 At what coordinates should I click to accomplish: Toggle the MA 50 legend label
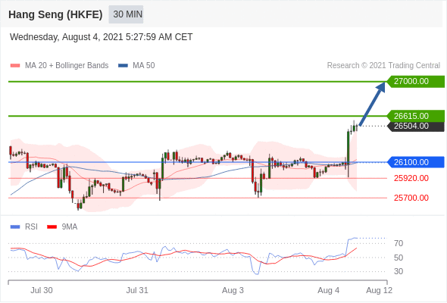(x=144, y=66)
